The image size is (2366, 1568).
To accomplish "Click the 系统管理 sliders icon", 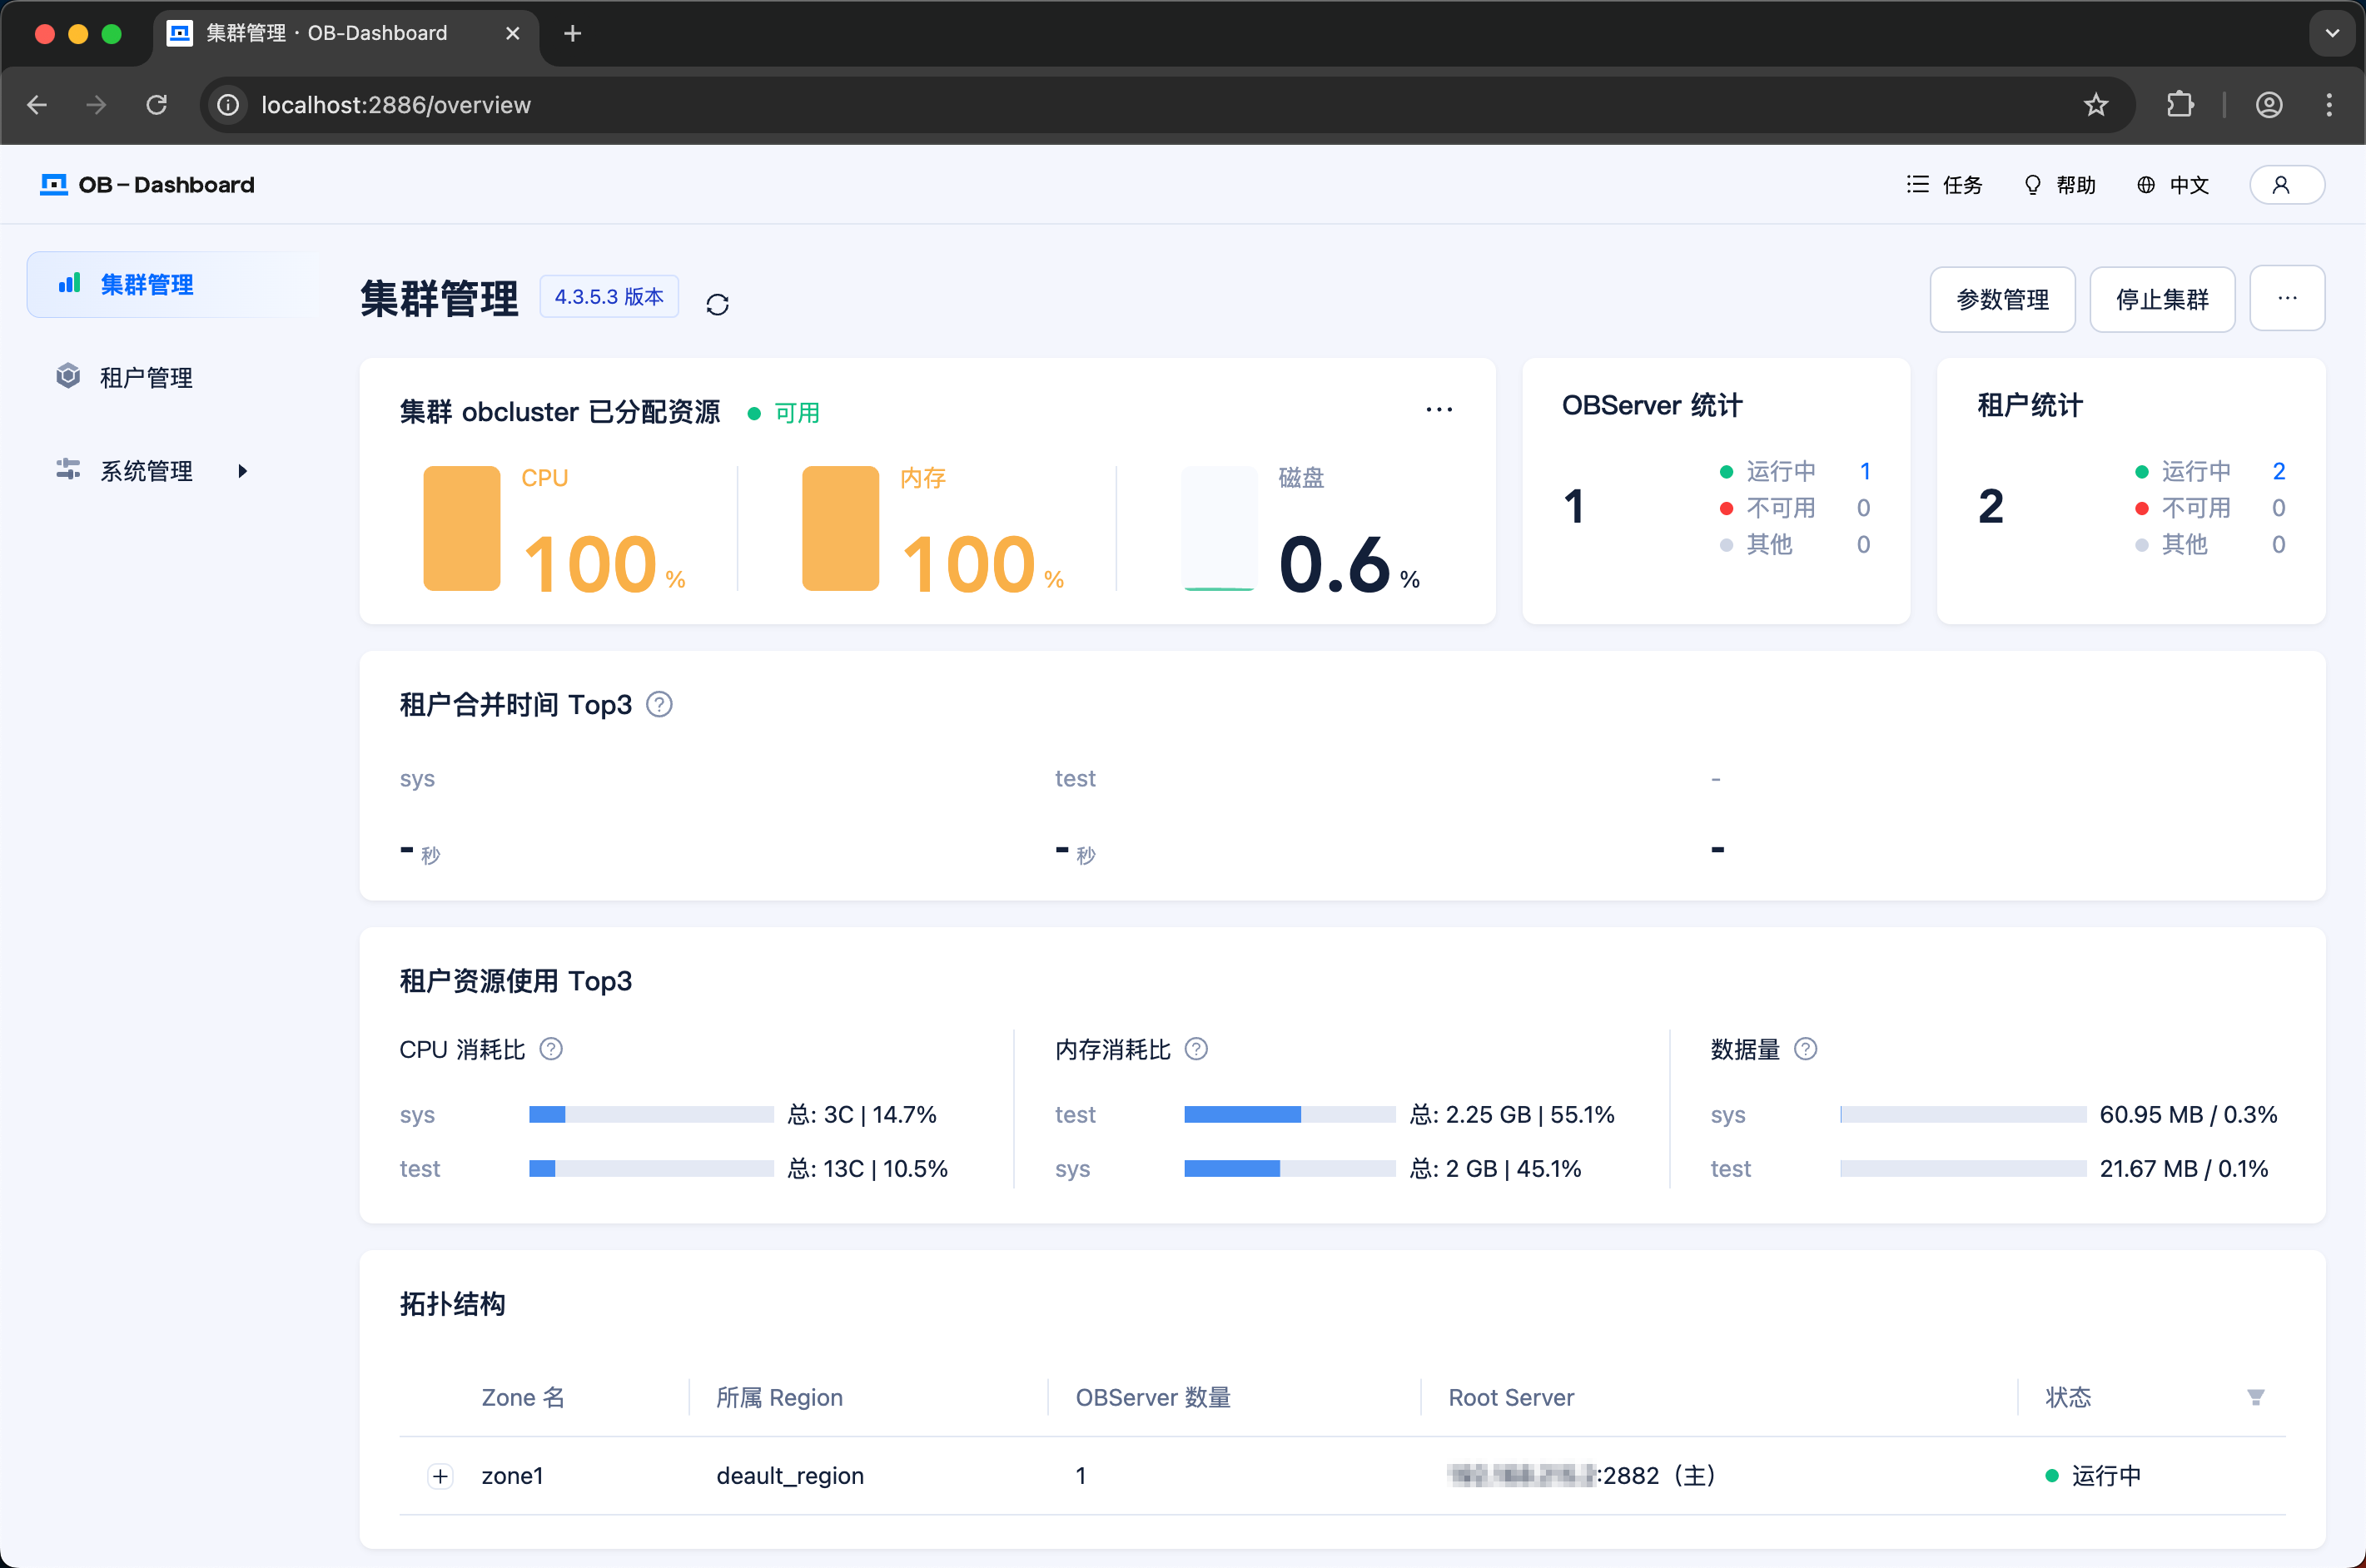I will click(x=68, y=470).
